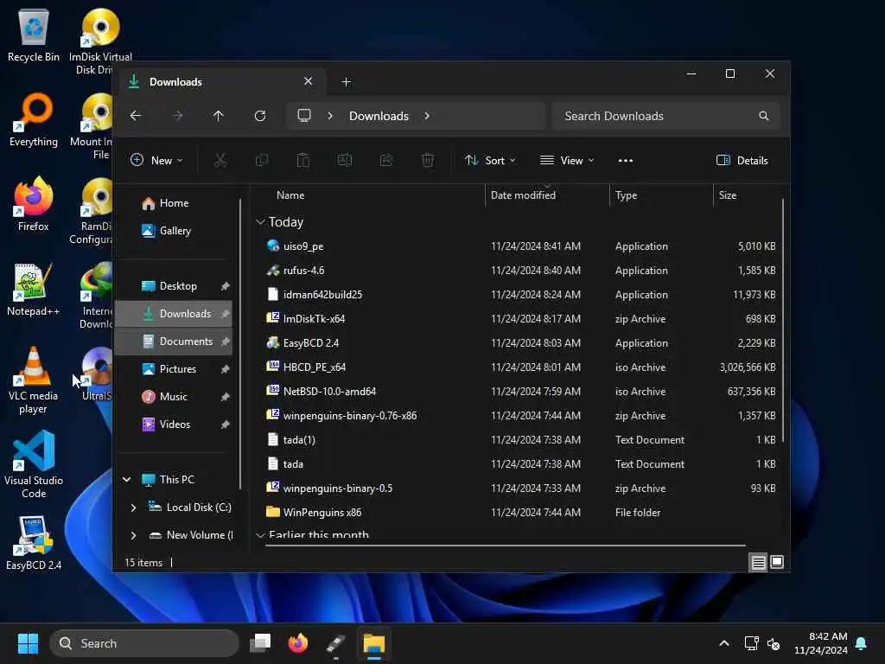Click in the Search Downloads field
Image resolution: width=885 pixels, height=664 pixels.
[666, 116]
